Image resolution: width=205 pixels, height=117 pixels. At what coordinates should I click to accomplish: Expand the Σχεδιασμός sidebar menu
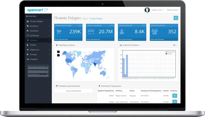(34, 36)
